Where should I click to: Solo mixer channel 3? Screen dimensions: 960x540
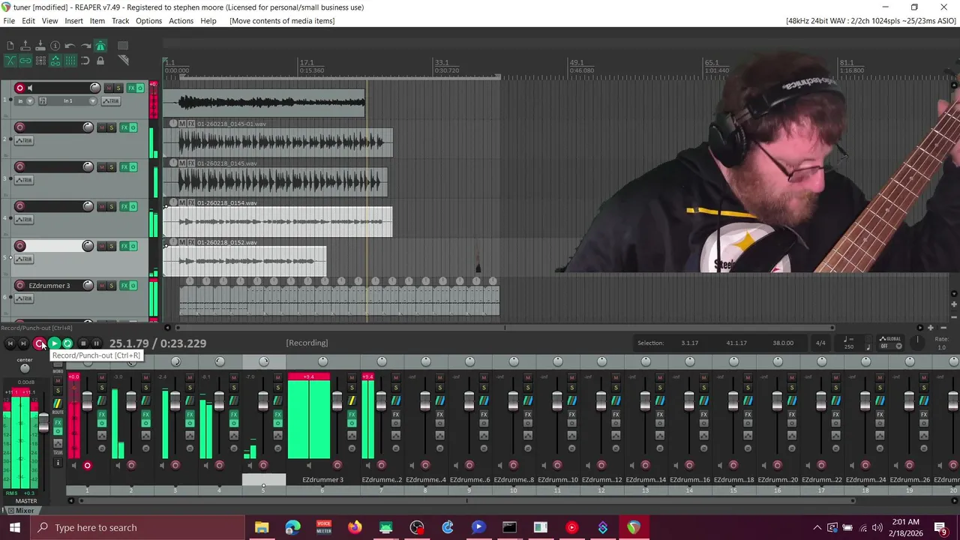coord(190,388)
